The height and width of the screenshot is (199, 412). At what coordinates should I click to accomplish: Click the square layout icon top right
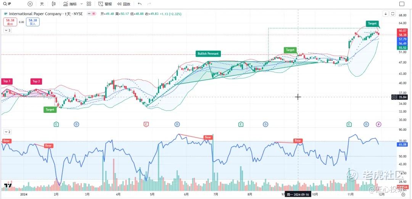[x=402, y=4]
